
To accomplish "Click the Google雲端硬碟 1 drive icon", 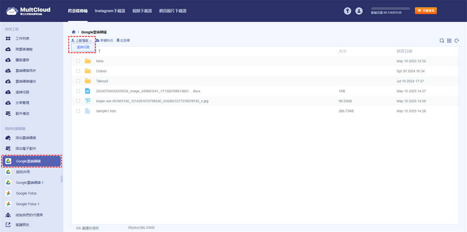I will [8, 183].
